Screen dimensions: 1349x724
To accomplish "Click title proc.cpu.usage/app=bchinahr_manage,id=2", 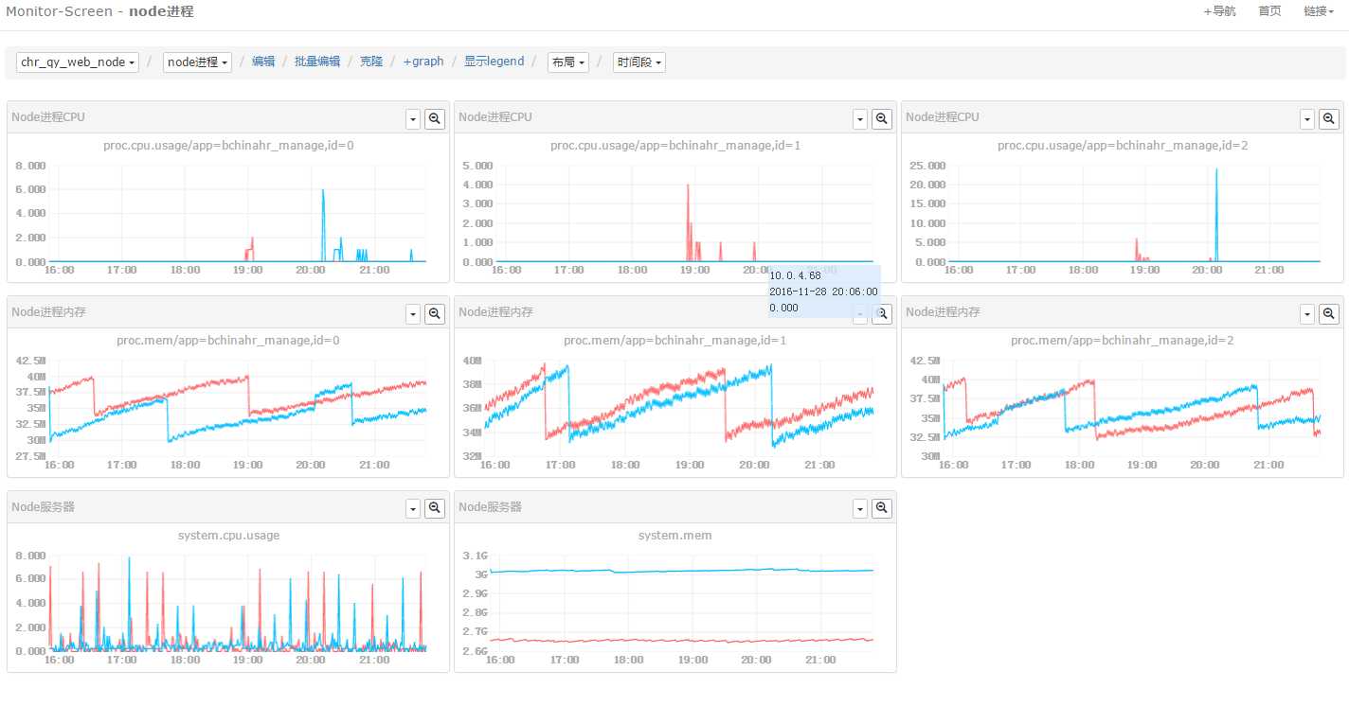I will tap(1123, 146).
